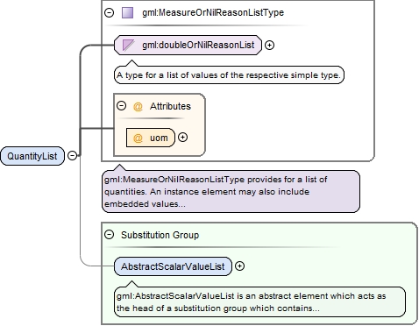Collapse the gml:MeasureOrNilReasonListType box
Screen dimensions: 419x326
pos(109,12)
